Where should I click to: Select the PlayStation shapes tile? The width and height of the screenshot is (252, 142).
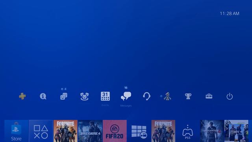[41, 131]
